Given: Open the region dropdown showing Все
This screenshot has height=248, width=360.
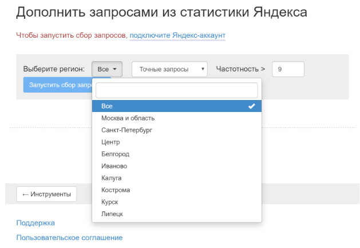Looking at the screenshot, I should (107, 69).
